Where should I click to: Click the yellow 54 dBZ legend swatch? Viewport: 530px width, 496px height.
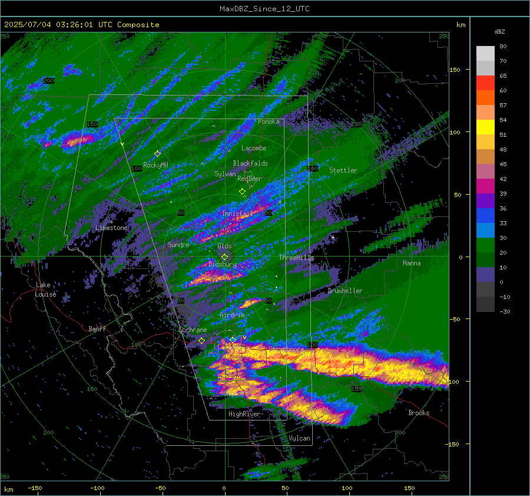point(485,127)
